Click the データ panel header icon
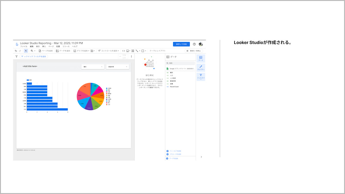 click(168, 57)
